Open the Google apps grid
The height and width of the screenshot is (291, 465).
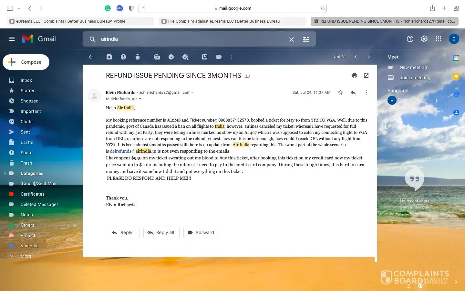pos(439,39)
